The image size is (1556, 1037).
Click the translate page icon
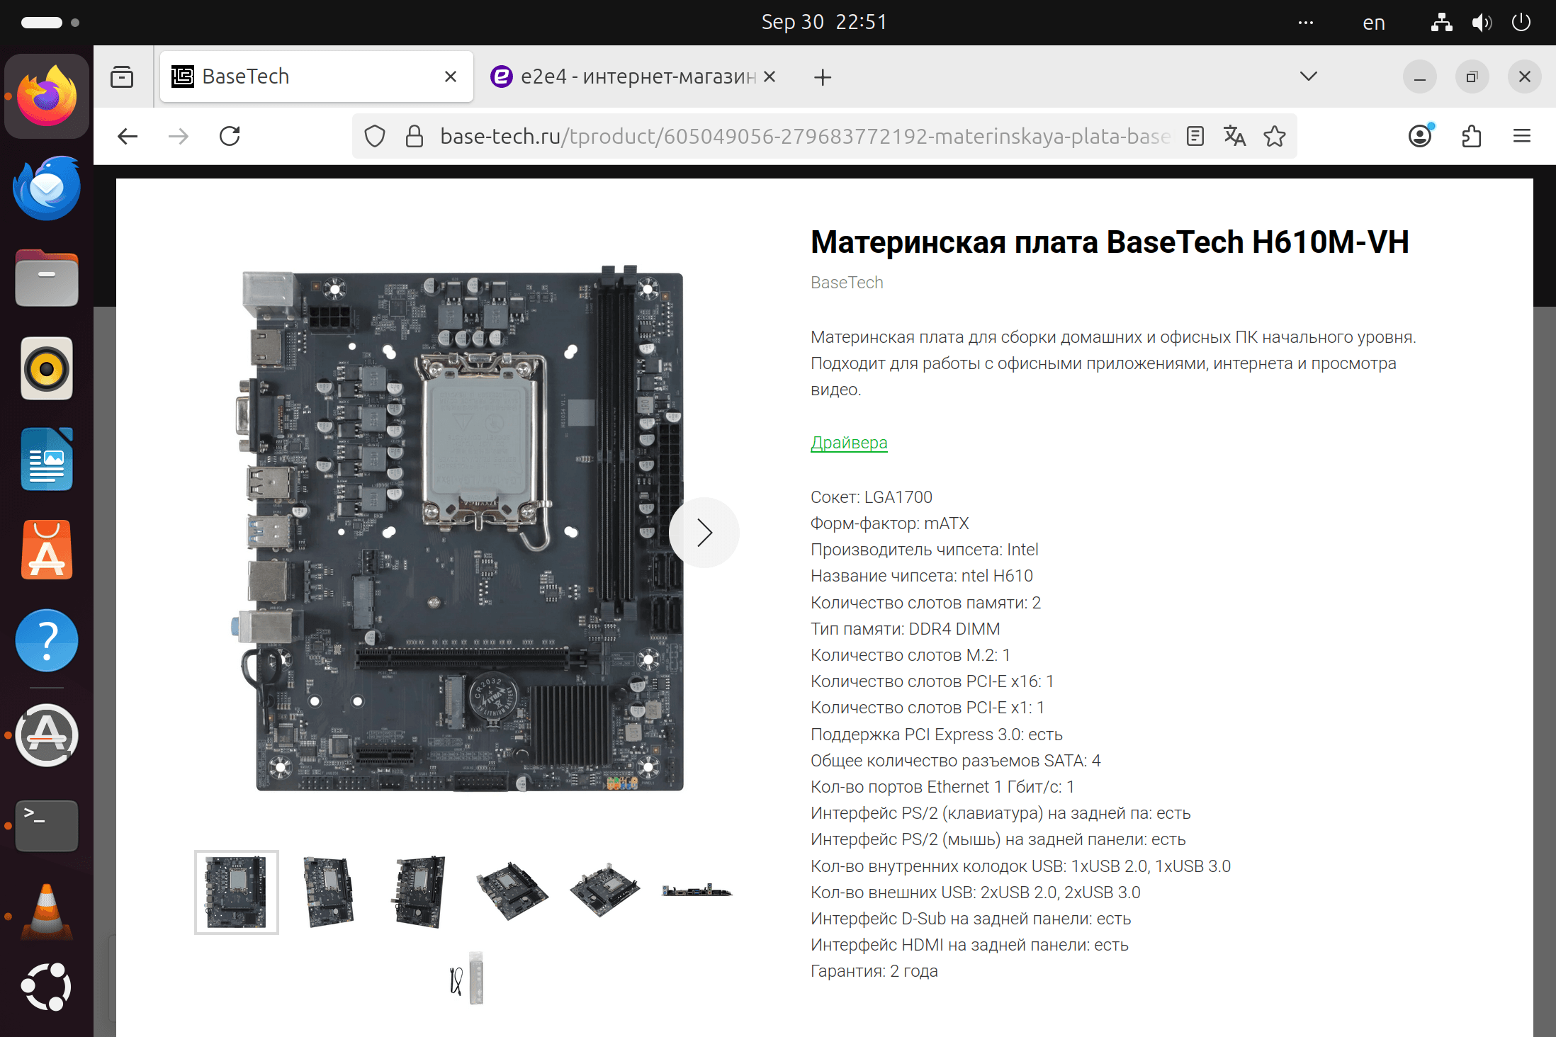pos(1234,136)
